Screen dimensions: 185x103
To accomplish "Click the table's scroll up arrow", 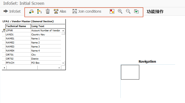I will (x=63, y=31).
